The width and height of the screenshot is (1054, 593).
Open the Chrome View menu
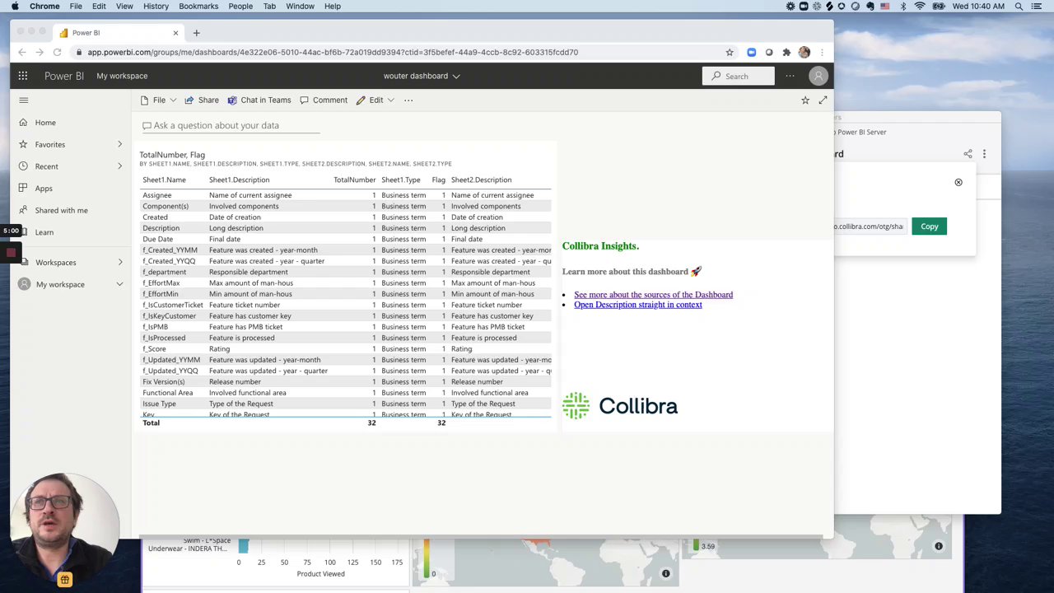(x=124, y=6)
